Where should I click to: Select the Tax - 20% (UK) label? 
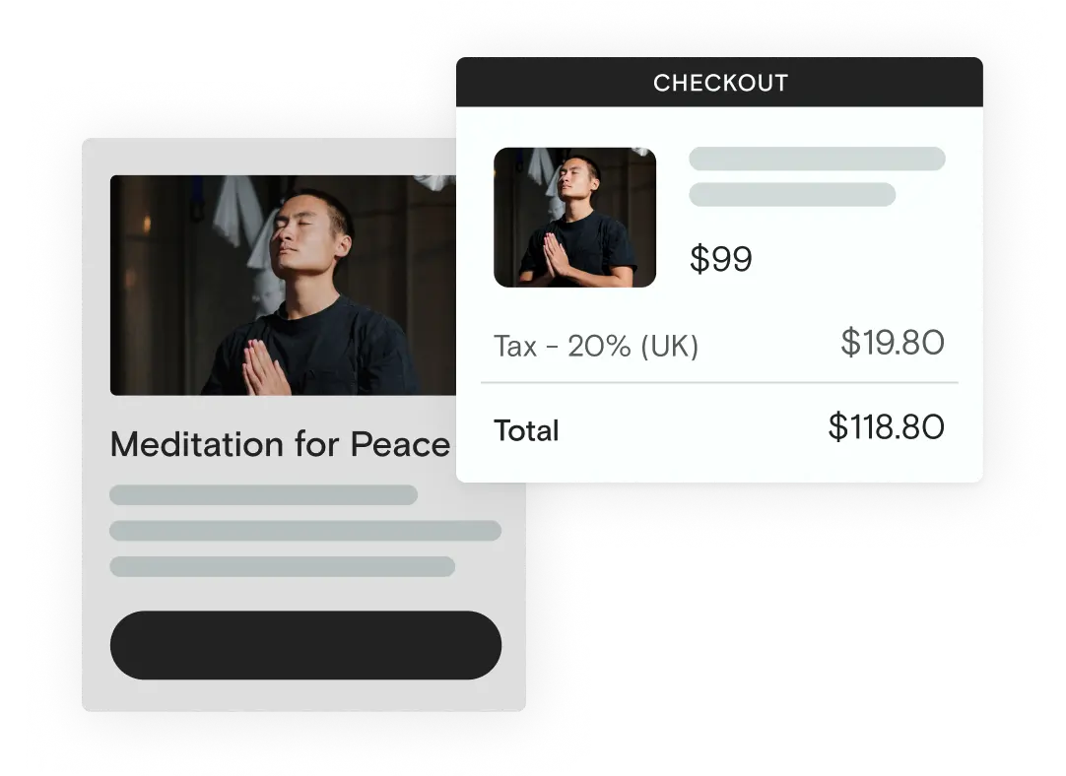(595, 346)
